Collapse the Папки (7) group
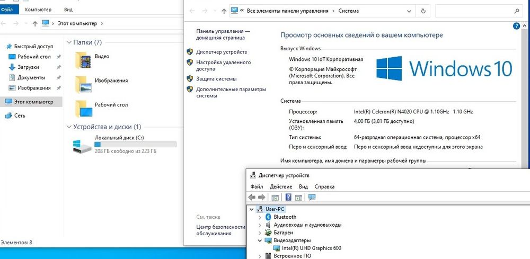The width and height of the screenshot is (530, 259). pos(69,42)
